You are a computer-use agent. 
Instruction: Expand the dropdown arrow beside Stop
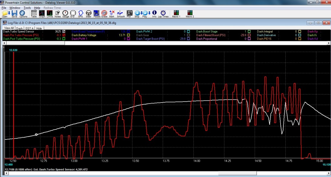(141, 13)
